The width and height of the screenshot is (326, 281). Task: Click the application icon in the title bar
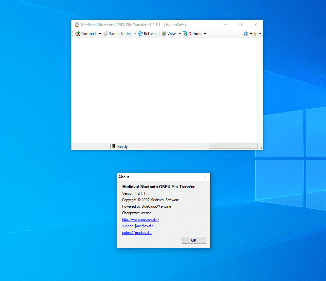[x=77, y=25]
